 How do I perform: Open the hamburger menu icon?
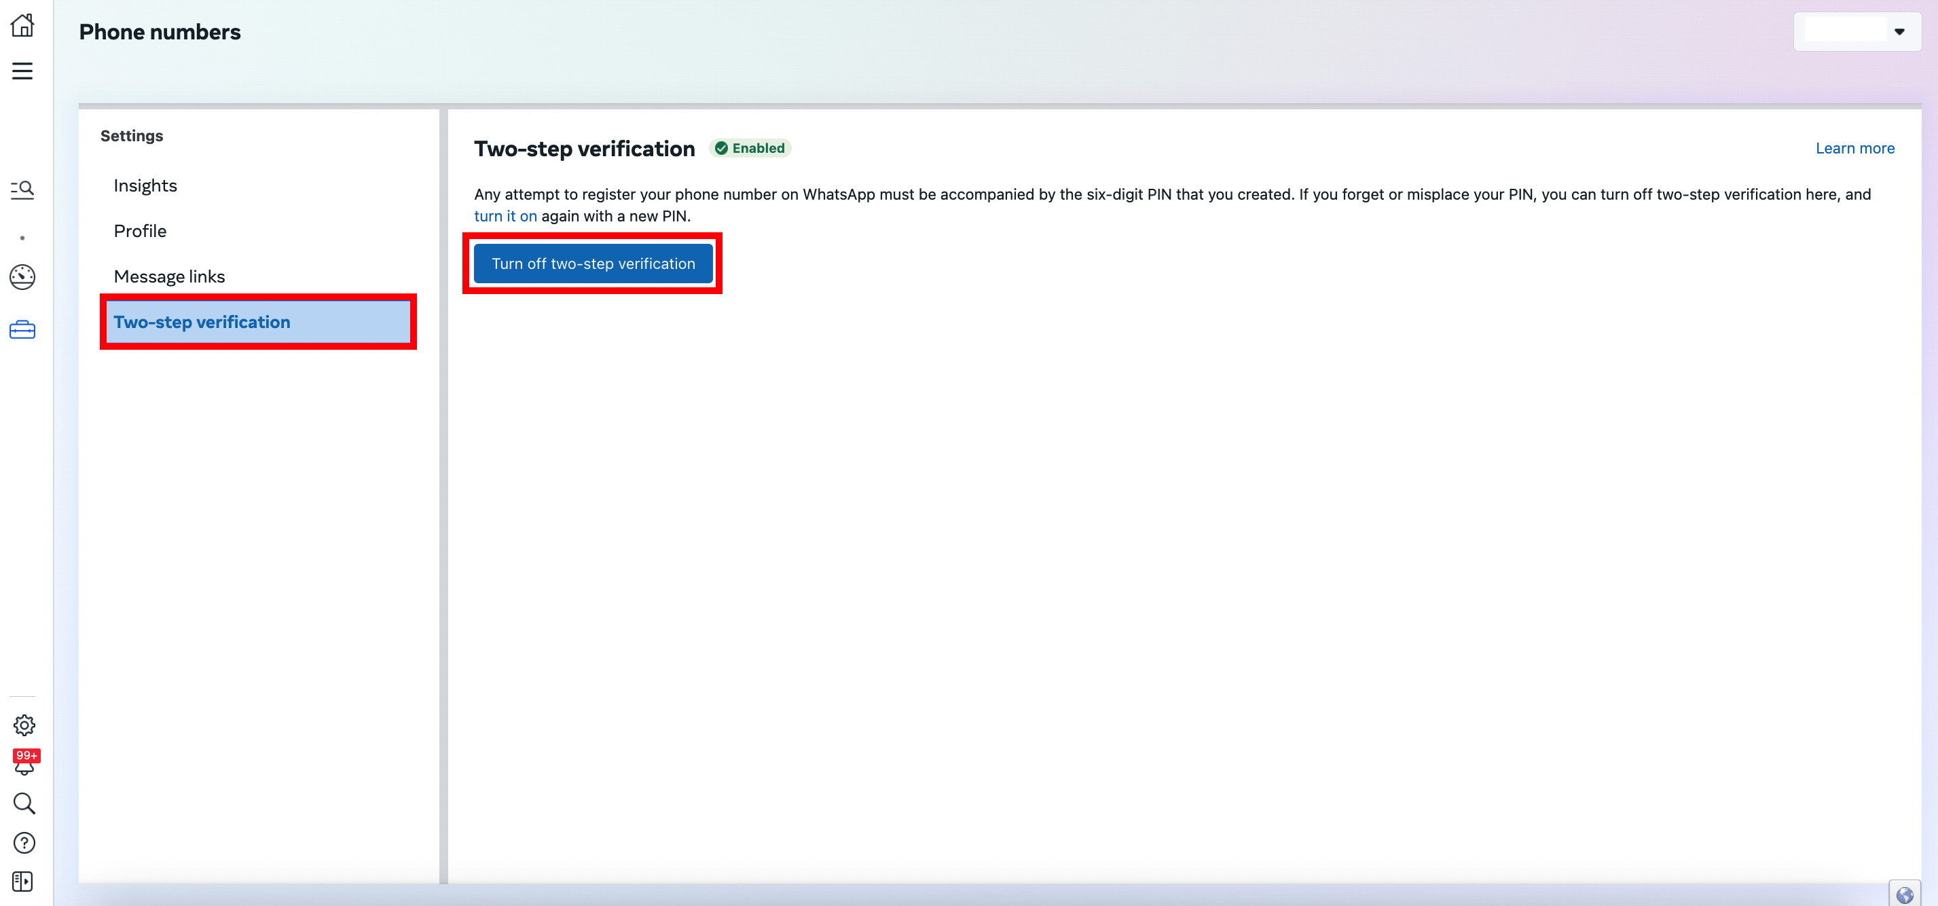(22, 71)
